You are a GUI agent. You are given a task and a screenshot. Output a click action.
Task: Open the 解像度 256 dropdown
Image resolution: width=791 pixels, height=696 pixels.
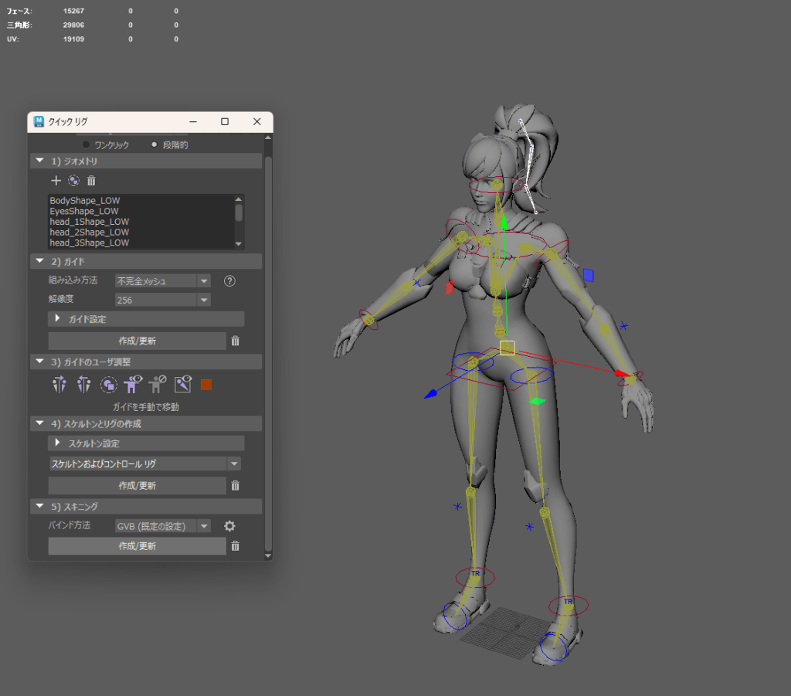(162, 300)
